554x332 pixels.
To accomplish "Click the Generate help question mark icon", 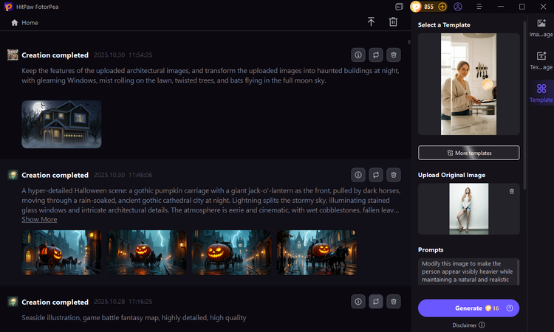I will coord(510,308).
